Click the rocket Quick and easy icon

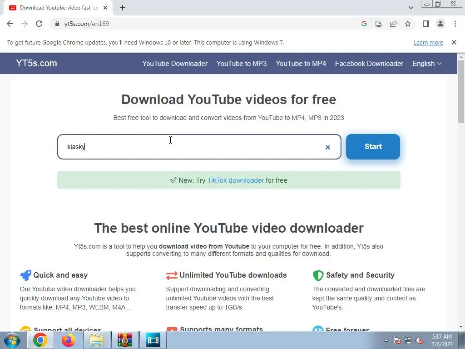[25, 275]
